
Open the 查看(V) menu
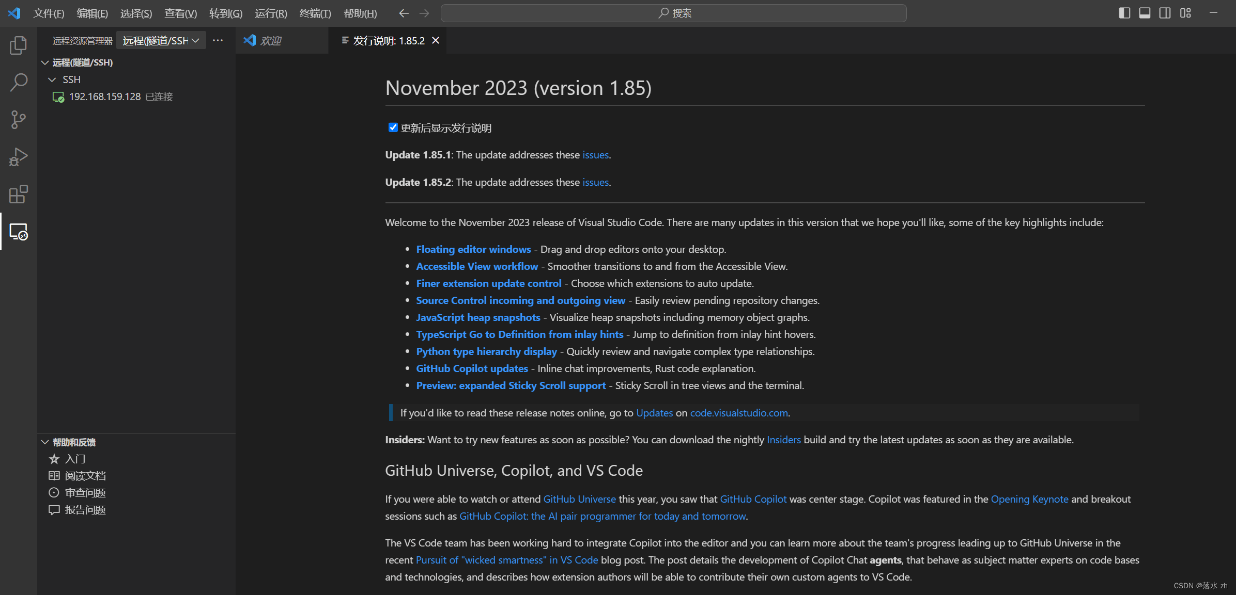click(x=181, y=13)
